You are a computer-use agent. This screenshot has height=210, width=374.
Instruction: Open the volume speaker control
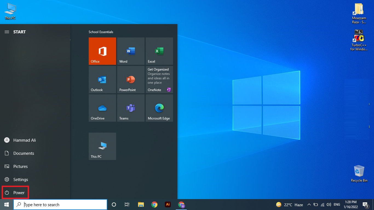(329, 205)
